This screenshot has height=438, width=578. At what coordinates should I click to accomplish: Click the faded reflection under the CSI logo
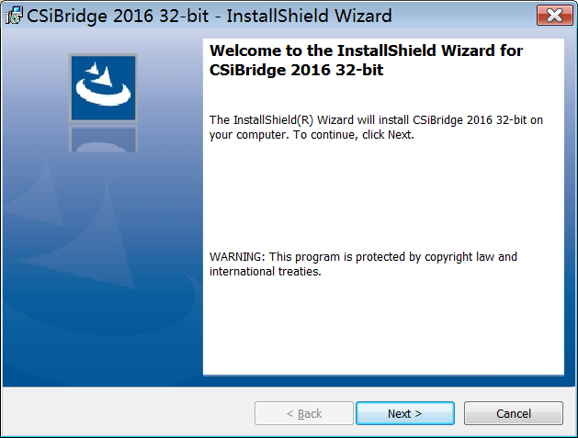pyautogui.click(x=103, y=139)
